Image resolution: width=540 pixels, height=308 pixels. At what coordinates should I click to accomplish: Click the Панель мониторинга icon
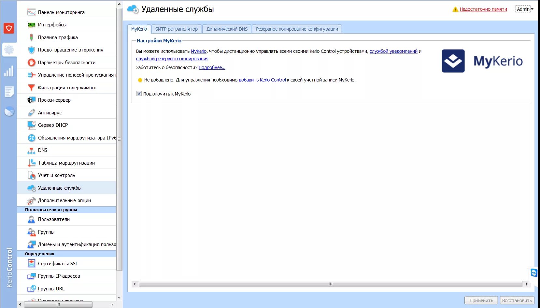pos(31,12)
